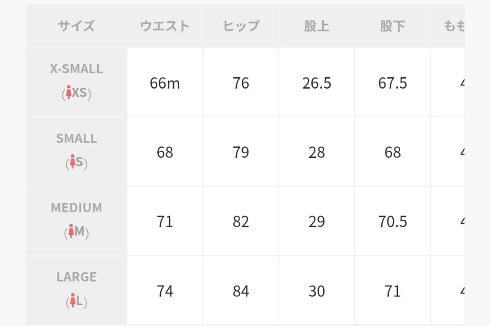Screen dimensions: 491x326
Task: Click the 66m waist value cell
Action: click(165, 83)
